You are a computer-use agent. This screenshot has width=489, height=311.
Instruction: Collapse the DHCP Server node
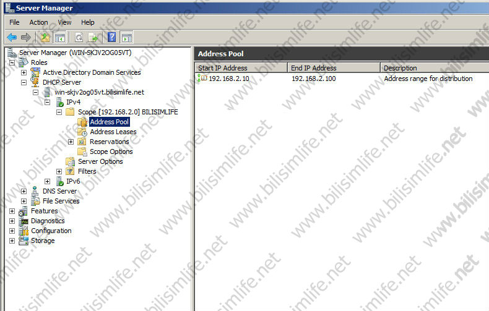coord(24,82)
